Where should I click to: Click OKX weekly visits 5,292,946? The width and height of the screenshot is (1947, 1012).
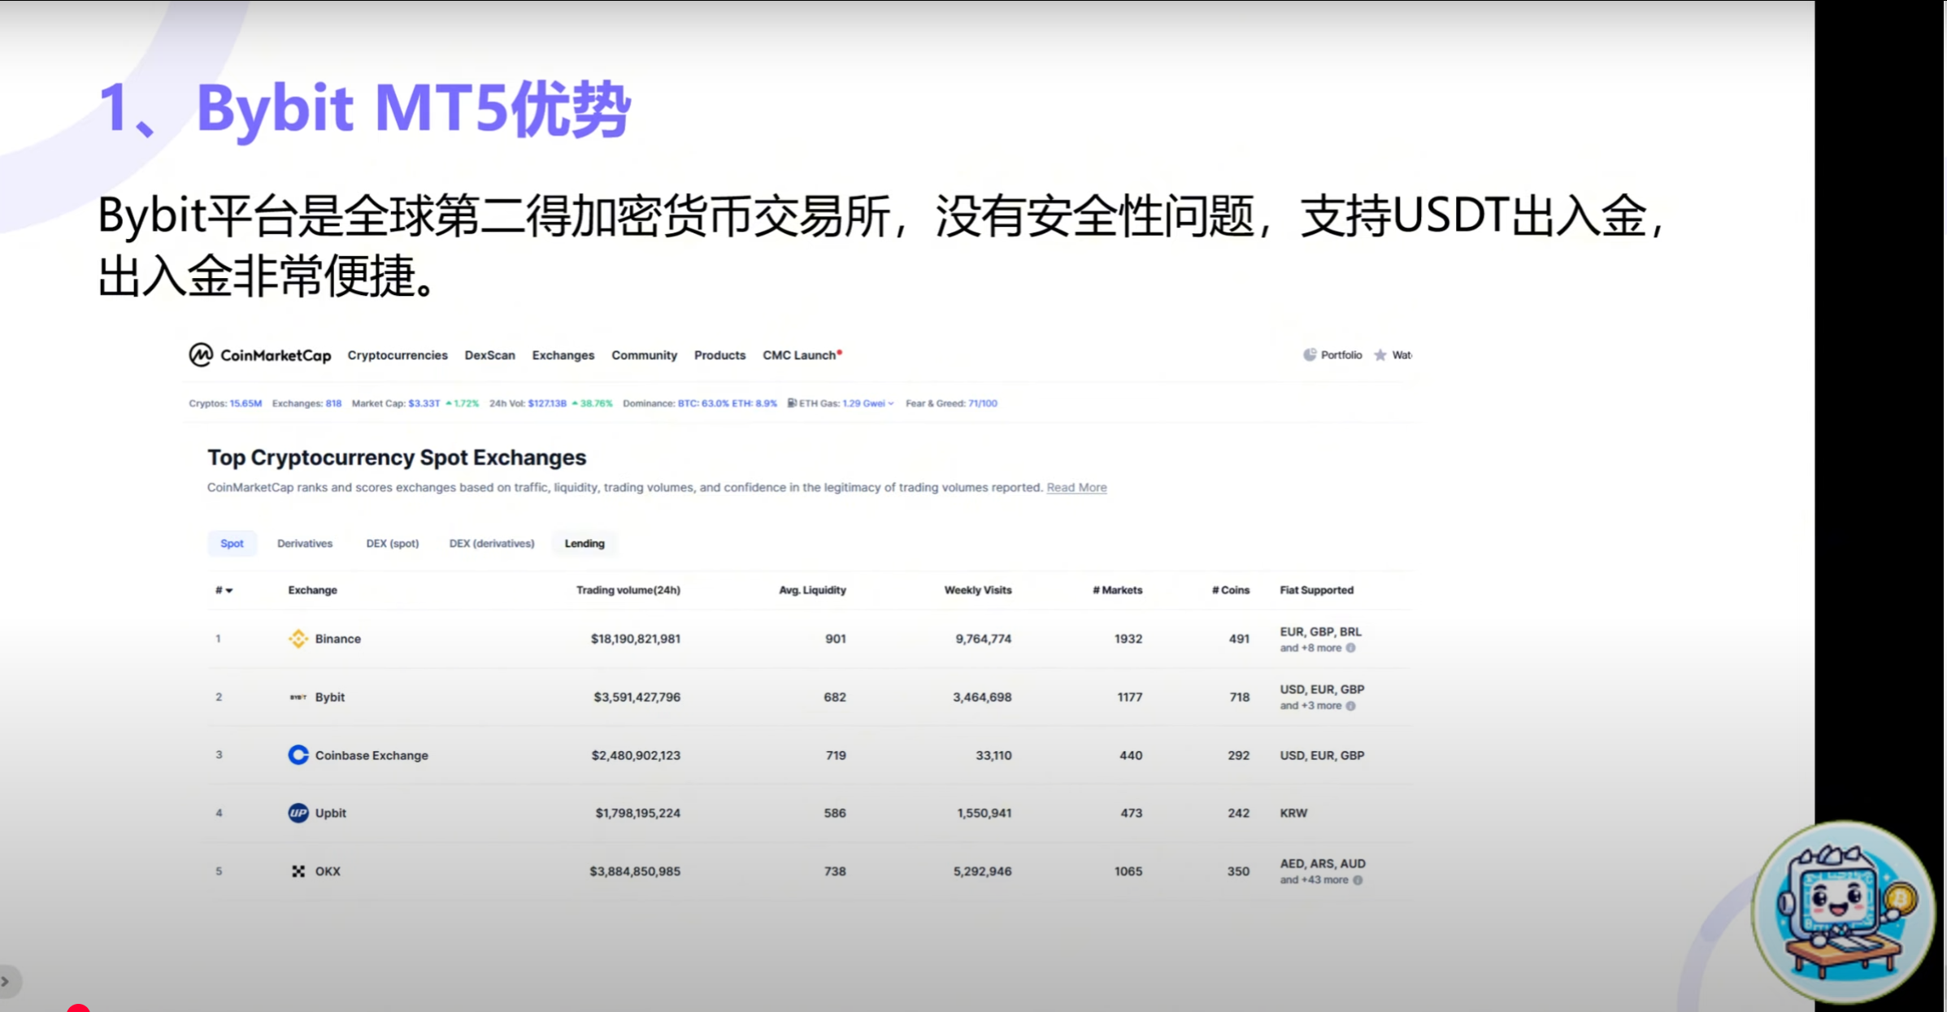coord(982,871)
